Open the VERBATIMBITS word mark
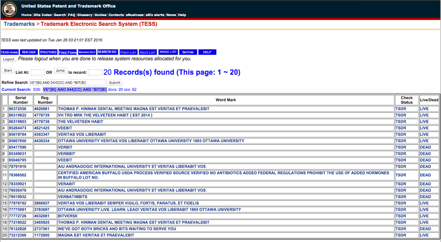Image resolution: width=441 pixels, height=242 pixels. coord(73,197)
